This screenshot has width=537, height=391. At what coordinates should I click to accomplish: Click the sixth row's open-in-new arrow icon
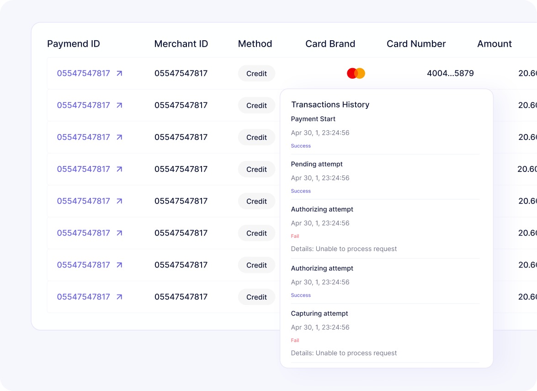[x=119, y=233]
